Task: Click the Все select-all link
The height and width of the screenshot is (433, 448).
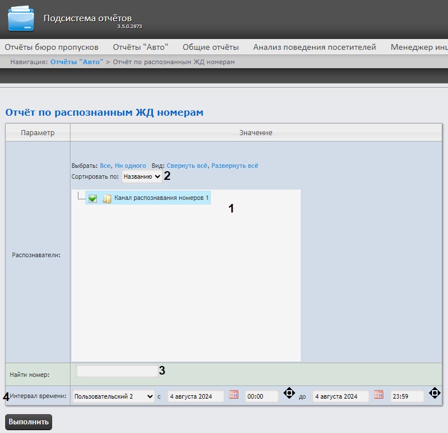Action: tap(105, 166)
